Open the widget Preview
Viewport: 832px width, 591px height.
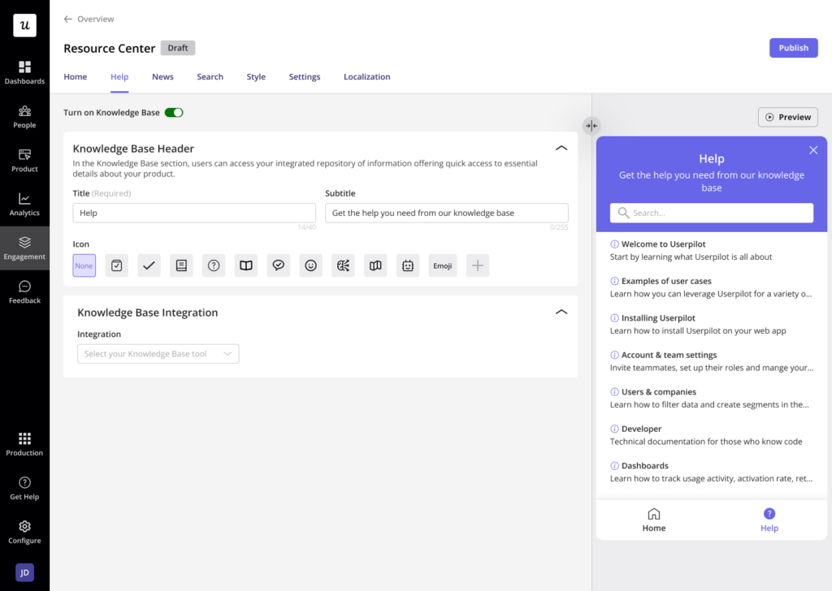pos(787,116)
